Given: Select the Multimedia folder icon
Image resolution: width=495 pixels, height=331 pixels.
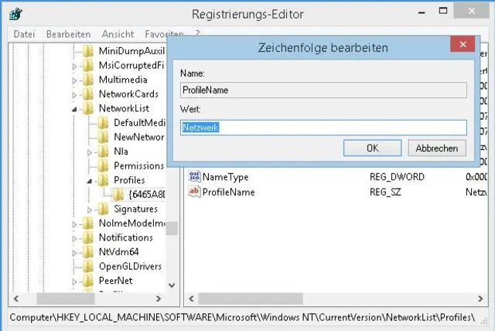Looking at the screenshot, I should click(x=88, y=80).
